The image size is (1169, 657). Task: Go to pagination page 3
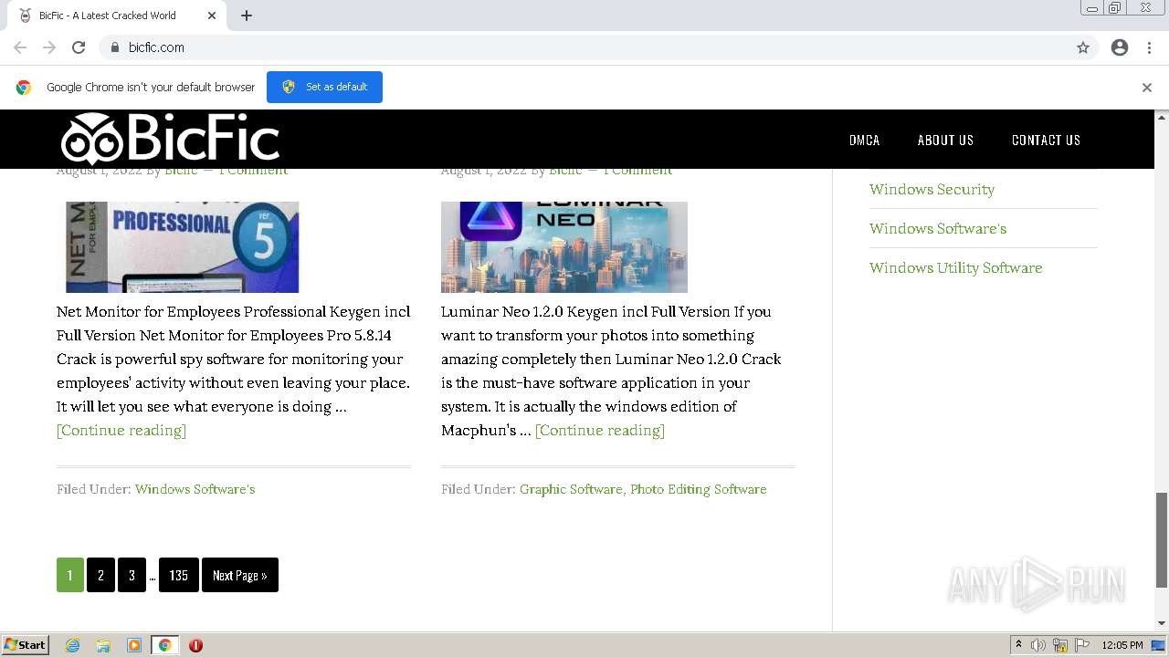[132, 575]
